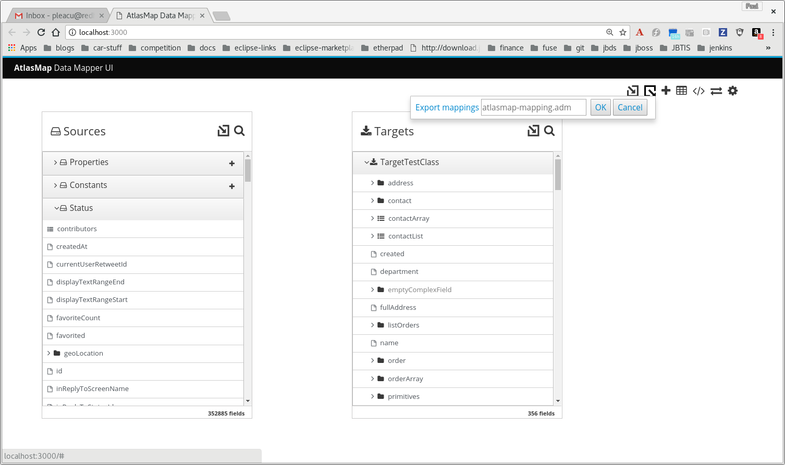Open search in the Targets panel

(549, 131)
